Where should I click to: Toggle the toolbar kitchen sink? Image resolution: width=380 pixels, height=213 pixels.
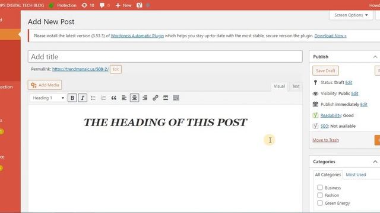pos(176,98)
